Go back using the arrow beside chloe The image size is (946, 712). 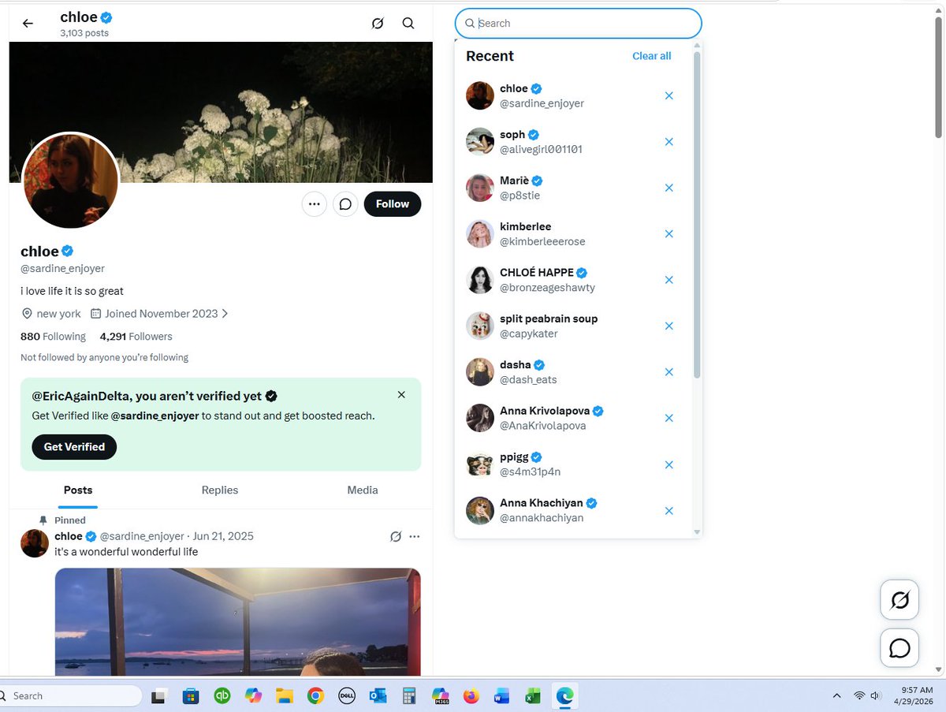pyautogui.click(x=28, y=24)
